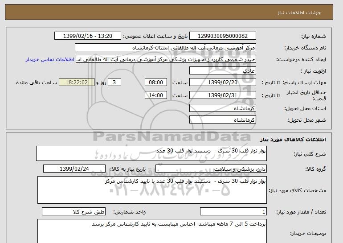Click the استان محل تحویل label
The width and height of the screenshot is (343, 243).
click(305, 109)
